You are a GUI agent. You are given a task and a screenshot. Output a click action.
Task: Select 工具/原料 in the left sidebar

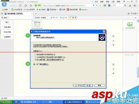[7, 27]
